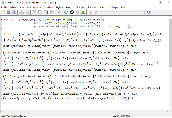Open the Équations menu
The width and height of the screenshot is (172, 118).
[48, 7]
